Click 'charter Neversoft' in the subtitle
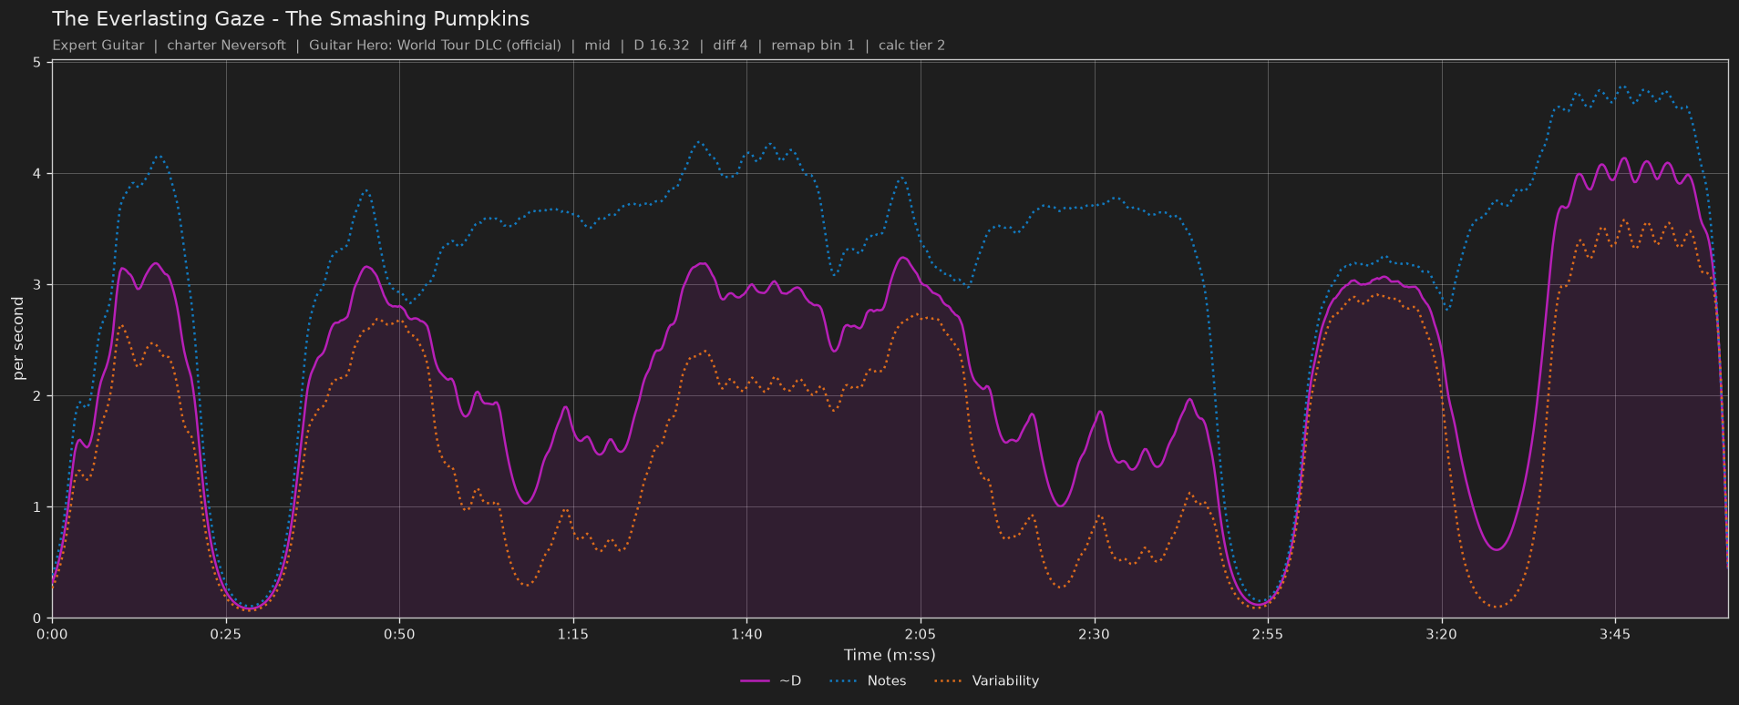1739x705 pixels. click(226, 46)
